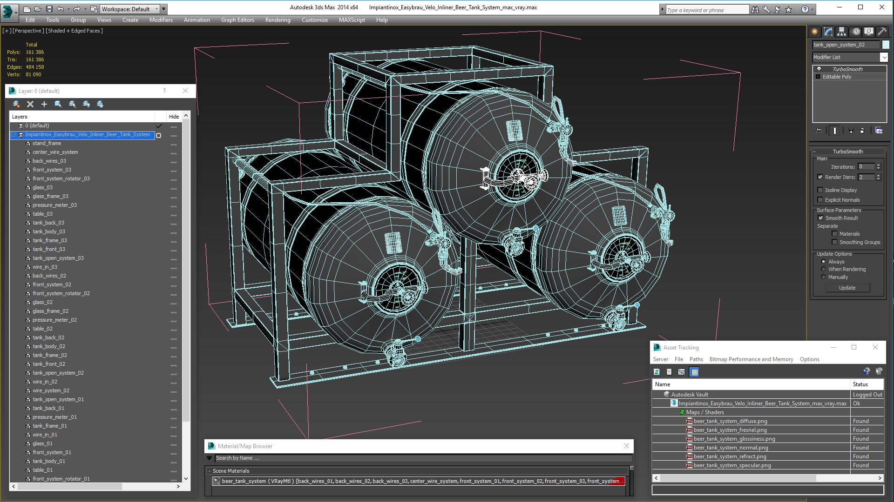894x502 pixels.
Task: Click the Hide column header
Action: click(x=174, y=117)
